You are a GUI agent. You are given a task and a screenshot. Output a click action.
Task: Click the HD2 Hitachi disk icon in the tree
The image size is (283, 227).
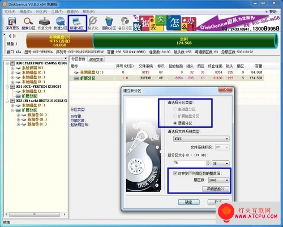coord(12,101)
